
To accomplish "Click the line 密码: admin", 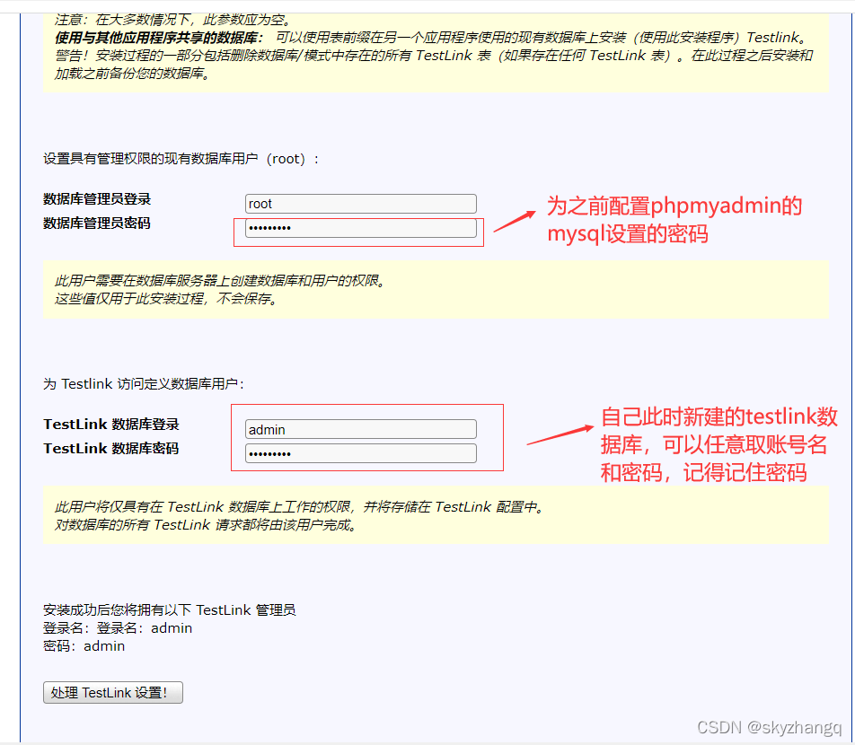I will pyautogui.click(x=84, y=645).
